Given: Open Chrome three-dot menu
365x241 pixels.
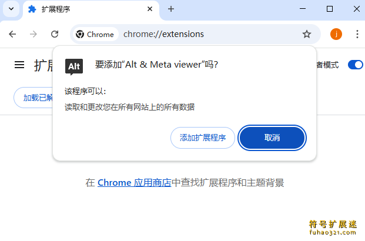Looking at the screenshot, I should [x=357, y=34].
